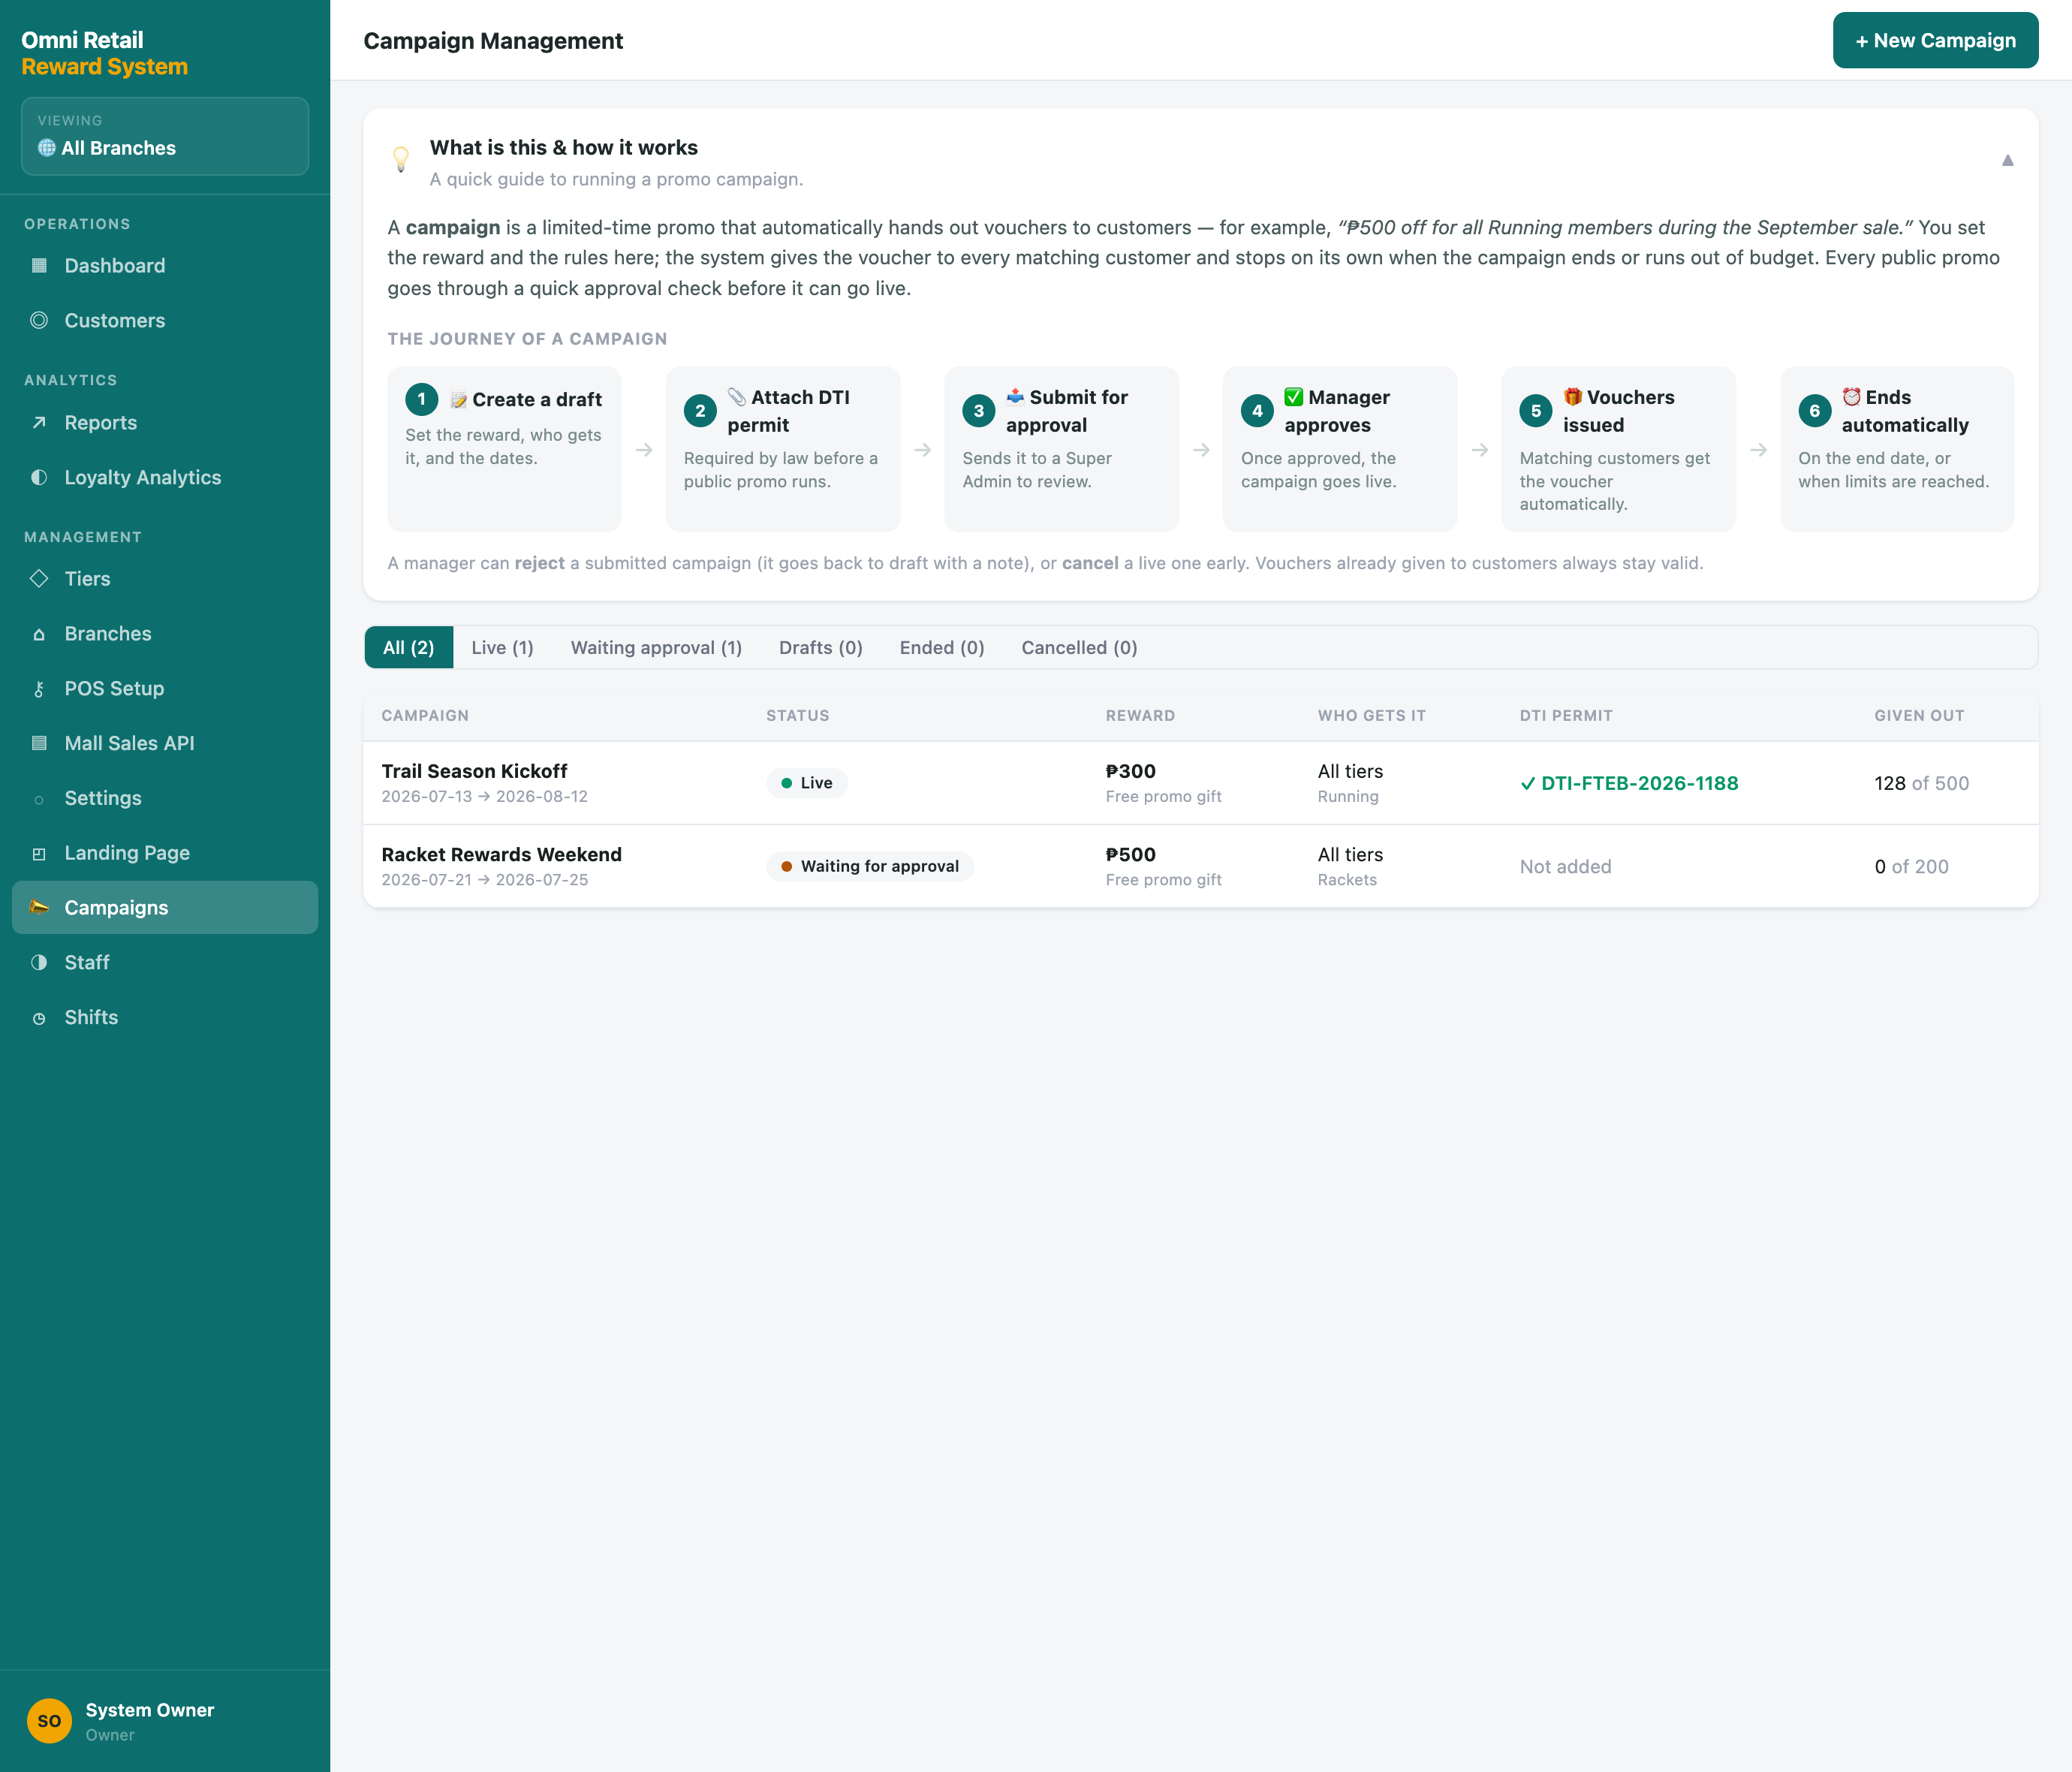Click the POS Setup icon
This screenshot has height=1772, width=2072.
point(39,689)
